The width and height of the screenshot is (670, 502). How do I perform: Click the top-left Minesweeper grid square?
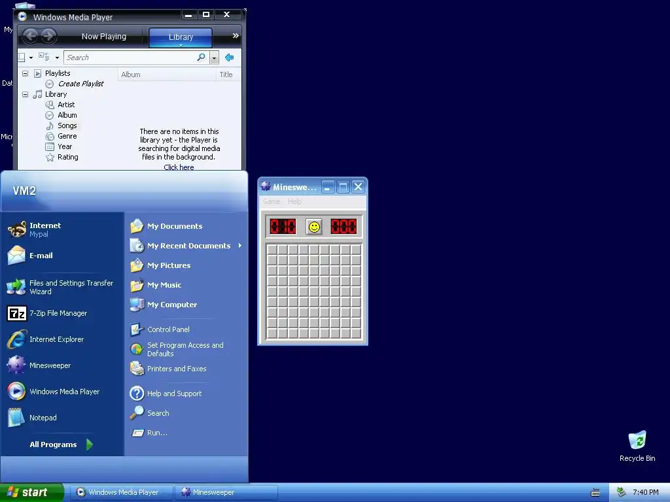pyautogui.click(x=272, y=249)
